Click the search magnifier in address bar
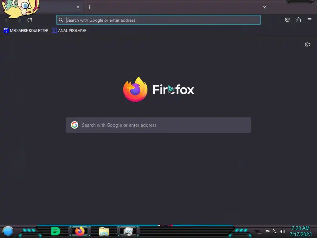Image resolution: width=317 pixels, height=238 pixels. tap(61, 20)
